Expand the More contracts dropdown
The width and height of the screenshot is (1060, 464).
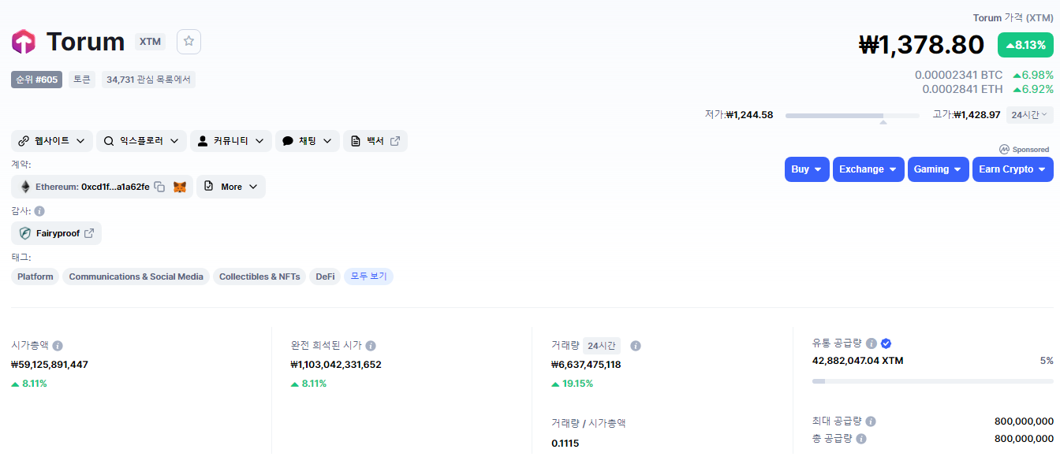(x=231, y=187)
